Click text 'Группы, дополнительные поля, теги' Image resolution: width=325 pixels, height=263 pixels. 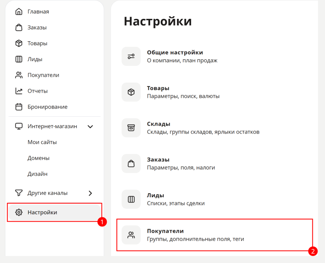tap(195, 239)
